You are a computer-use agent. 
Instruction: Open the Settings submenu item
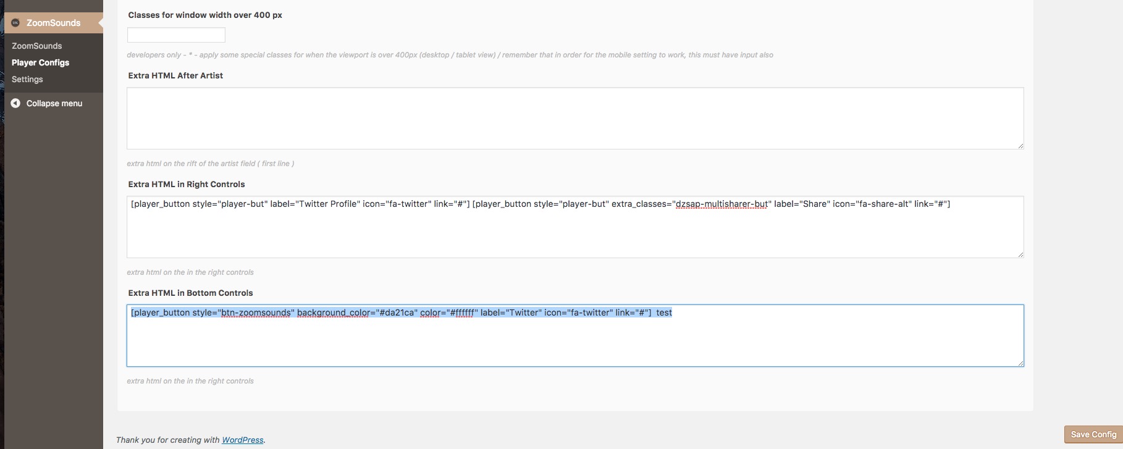[x=27, y=79]
